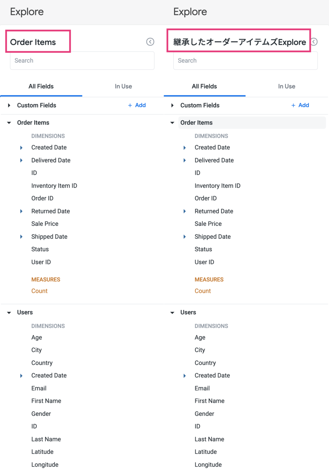
Task: Collapse the left Users view section
Action: pyautogui.click(x=9, y=313)
